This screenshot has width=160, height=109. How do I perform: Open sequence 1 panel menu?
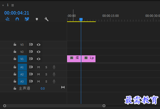point(13,5)
